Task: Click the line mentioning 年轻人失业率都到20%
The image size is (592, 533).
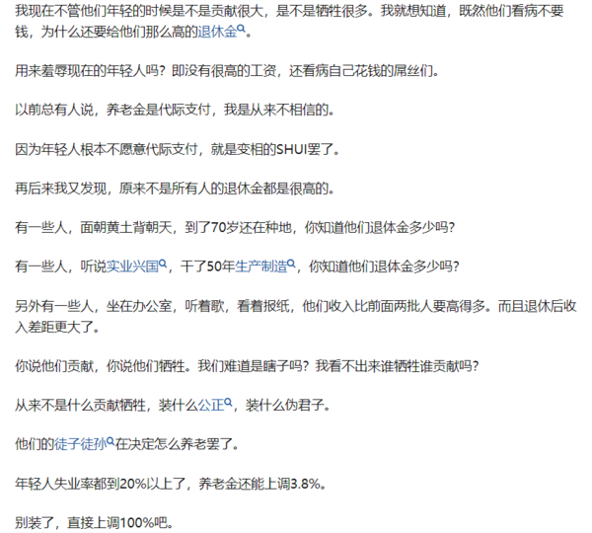Action: coord(171,484)
